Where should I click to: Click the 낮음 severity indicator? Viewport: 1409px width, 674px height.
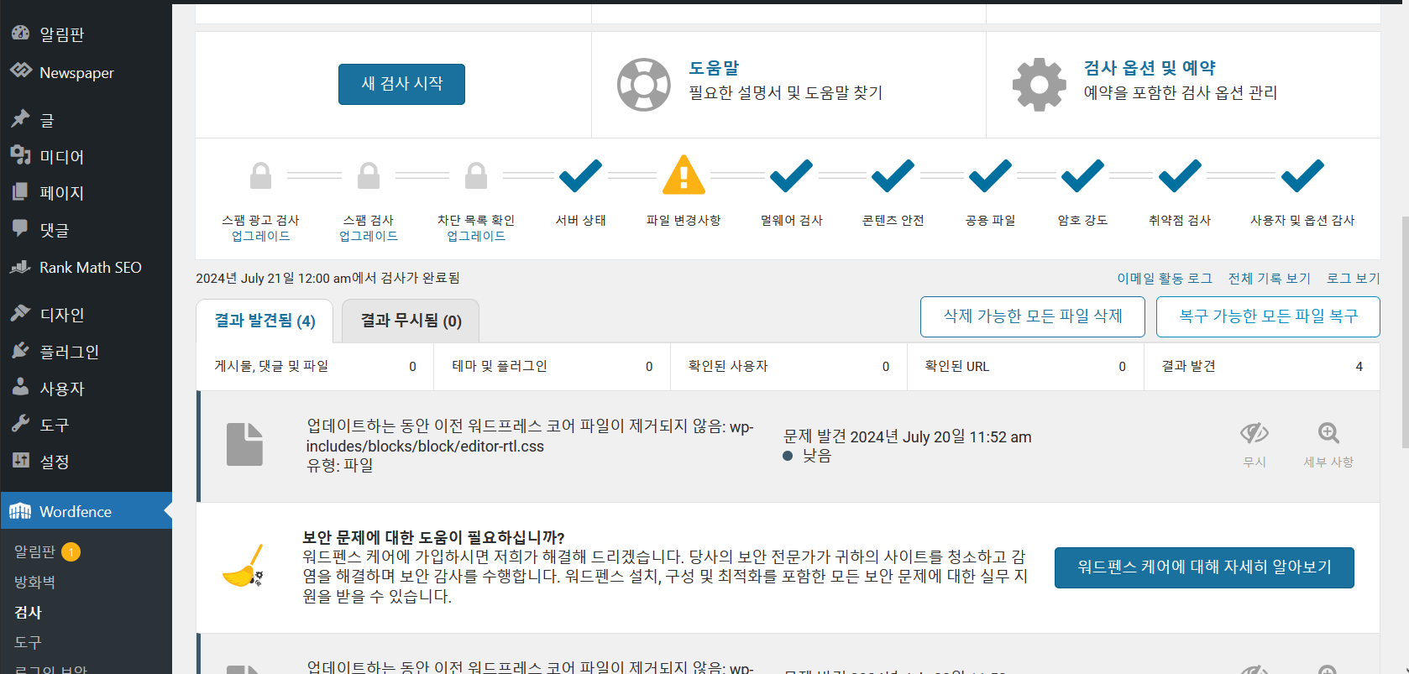click(x=807, y=456)
